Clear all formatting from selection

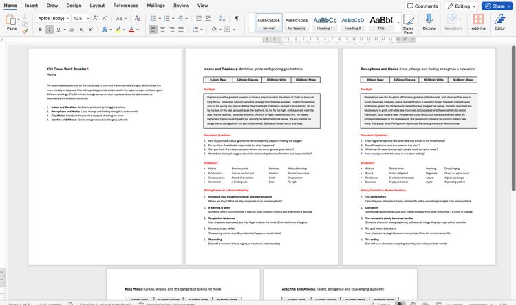137,19
